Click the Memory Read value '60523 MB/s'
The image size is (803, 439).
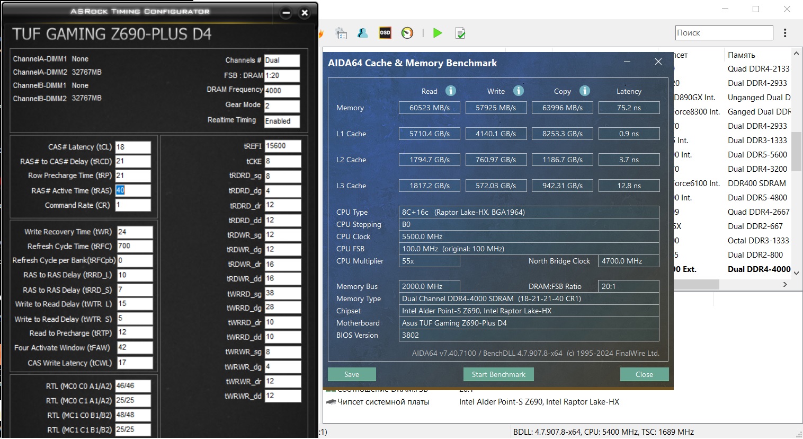[430, 108]
